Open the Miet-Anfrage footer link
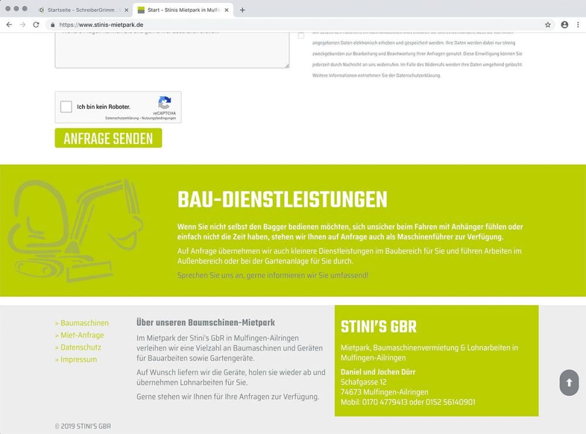The width and height of the screenshot is (586, 434). (x=80, y=335)
